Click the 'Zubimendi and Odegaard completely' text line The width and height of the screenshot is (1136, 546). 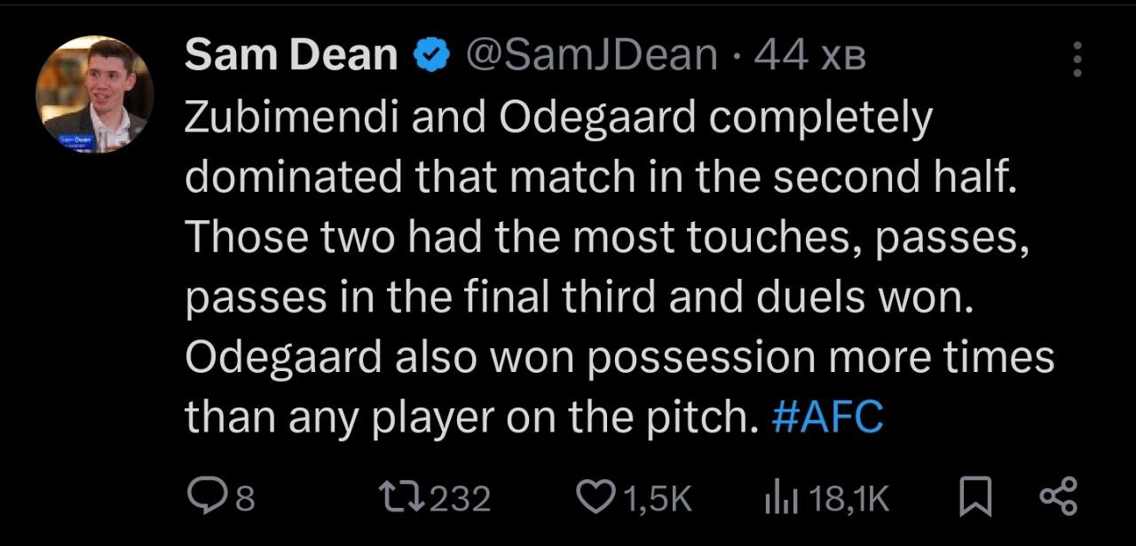click(558, 118)
